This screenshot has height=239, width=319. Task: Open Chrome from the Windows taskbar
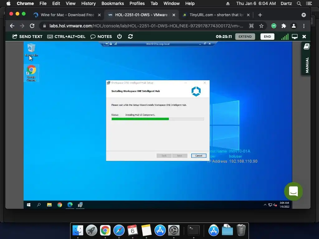point(60,205)
